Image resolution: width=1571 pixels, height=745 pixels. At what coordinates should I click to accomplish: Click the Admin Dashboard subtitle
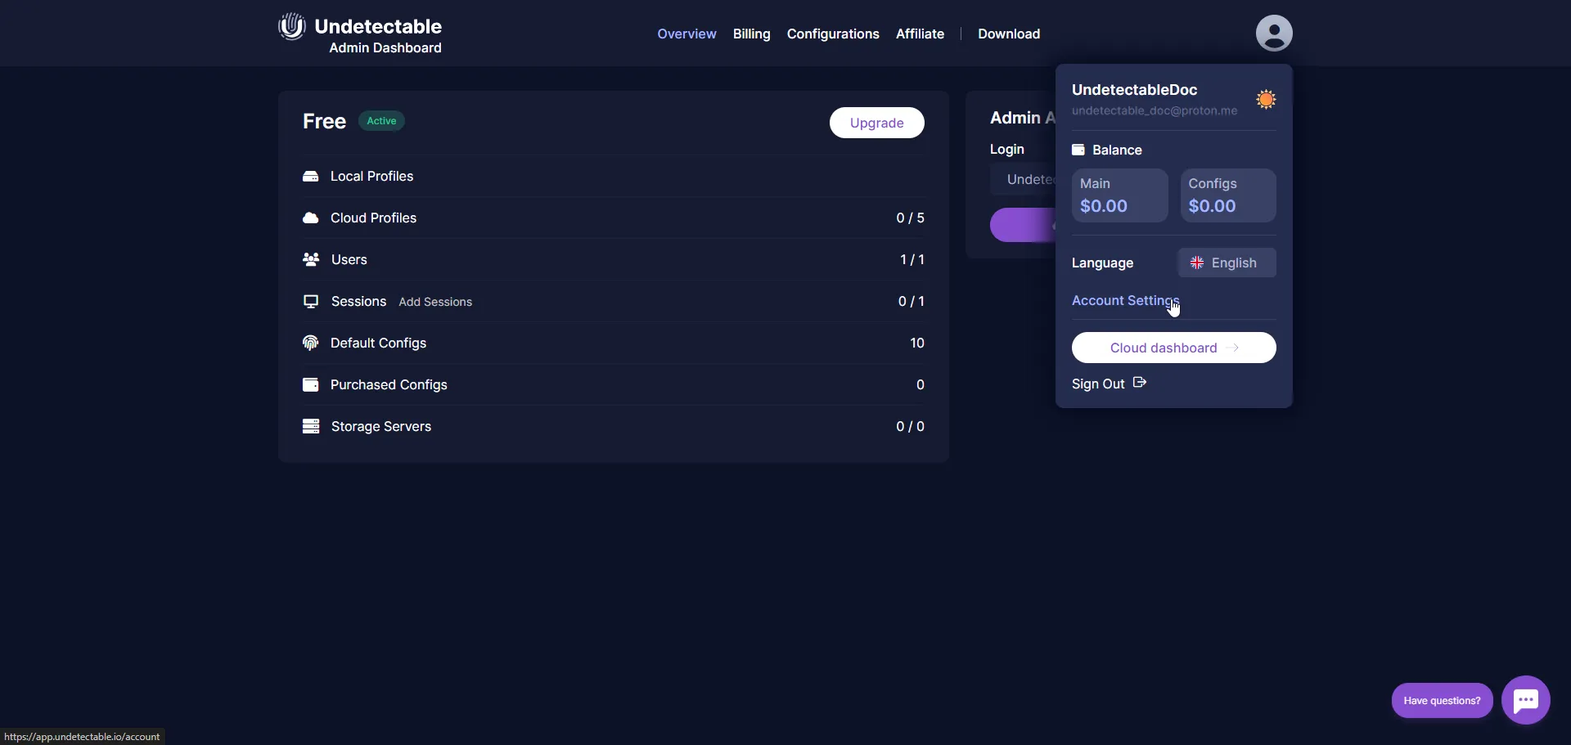(385, 47)
